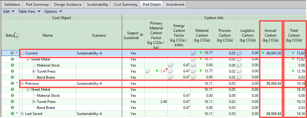Click the override icon beside Turret Press carbon factor 2.41
307x118 pixels.
148,71
